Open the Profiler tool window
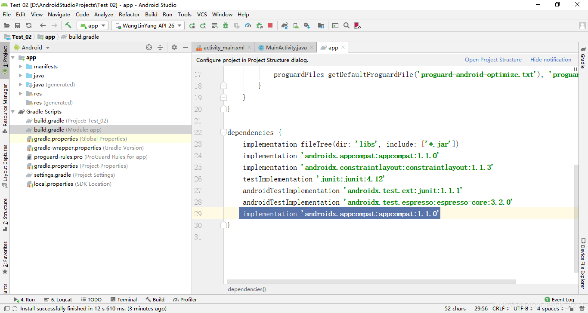Image resolution: width=588 pixels, height=313 pixels. click(x=185, y=300)
